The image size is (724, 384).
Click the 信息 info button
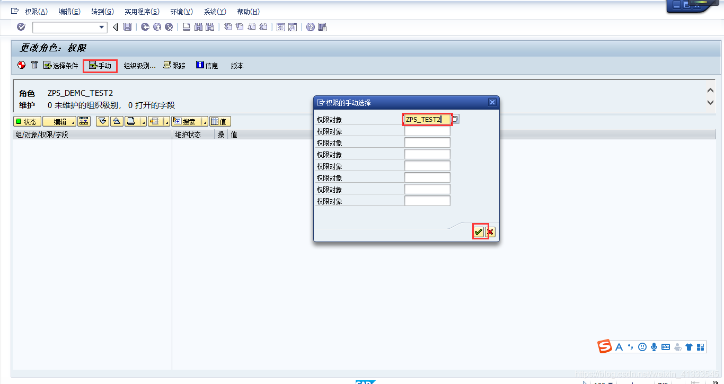click(x=207, y=66)
